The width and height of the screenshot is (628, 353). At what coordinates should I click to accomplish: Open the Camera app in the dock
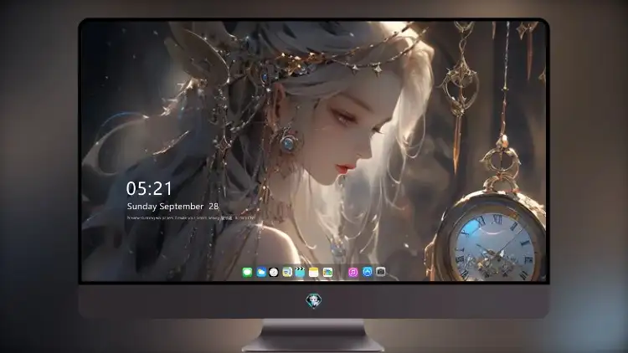(380, 272)
